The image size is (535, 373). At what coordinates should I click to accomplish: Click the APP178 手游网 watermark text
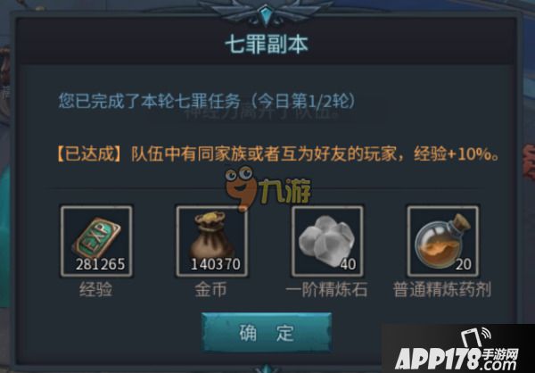457,359
